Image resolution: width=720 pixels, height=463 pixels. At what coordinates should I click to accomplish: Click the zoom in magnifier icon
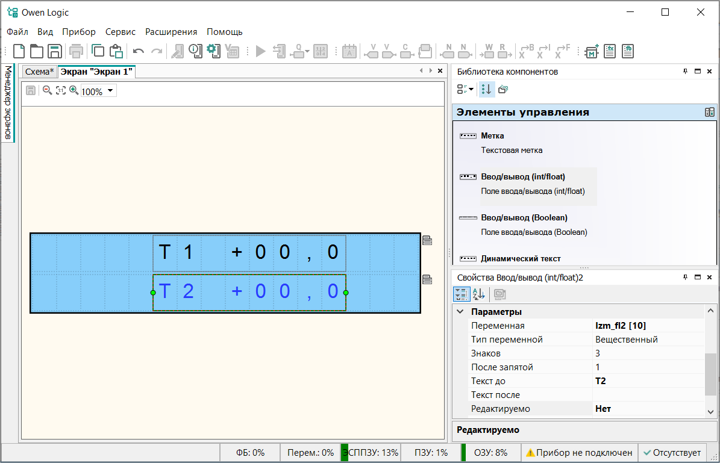(74, 91)
